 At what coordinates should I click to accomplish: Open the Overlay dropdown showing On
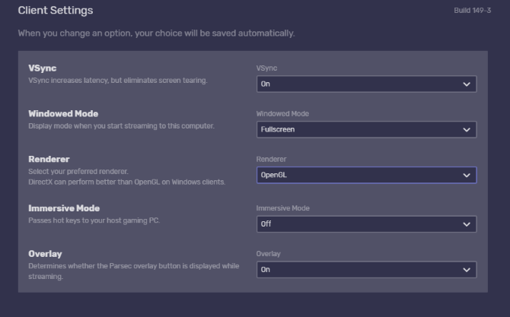pyautogui.click(x=366, y=270)
